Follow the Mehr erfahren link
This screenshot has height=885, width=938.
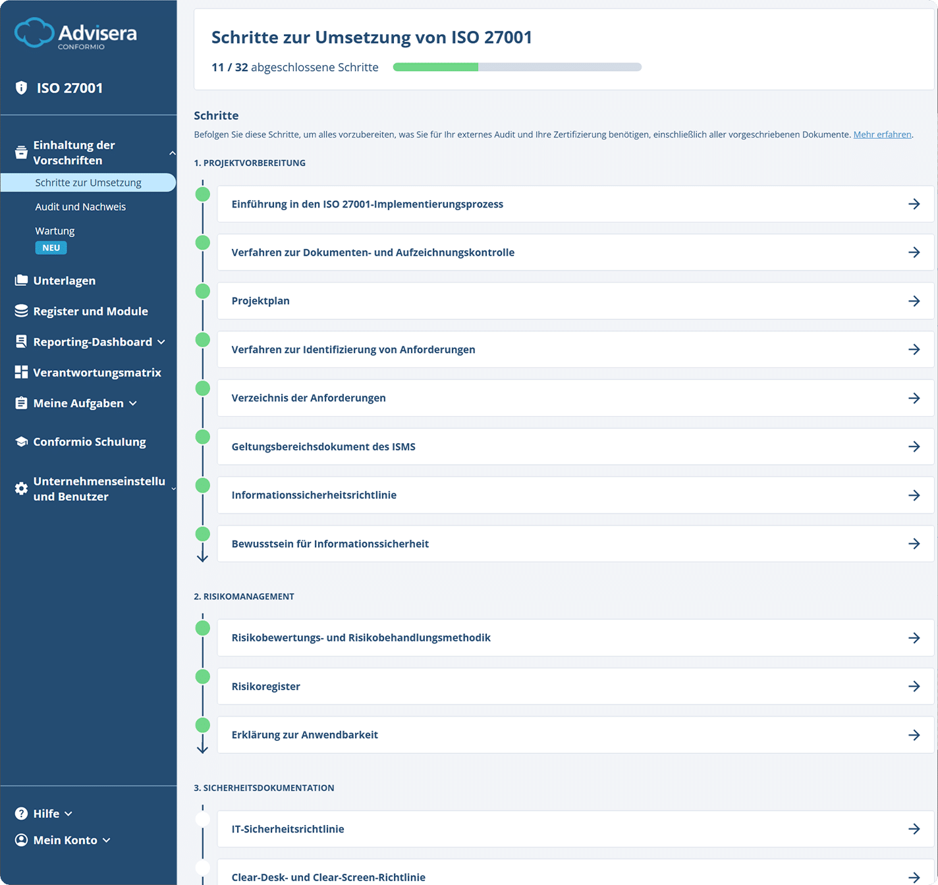pyautogui.click(x=882, y=134)
